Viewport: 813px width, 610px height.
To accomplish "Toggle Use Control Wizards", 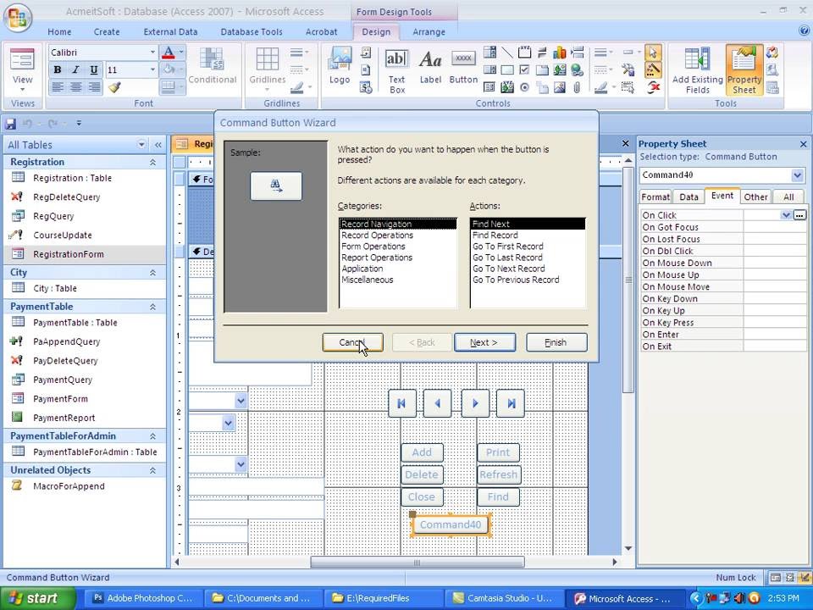I will click(x=653, y=69).
